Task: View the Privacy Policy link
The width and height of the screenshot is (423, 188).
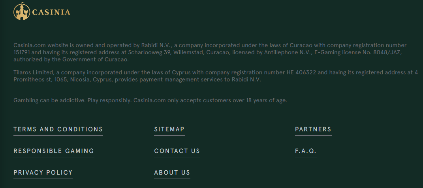Action: (x=43, y=172)
